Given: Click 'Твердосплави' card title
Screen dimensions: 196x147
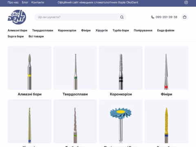Looking at the screenshot, I should pyautogui.click(x=75, y=94).
